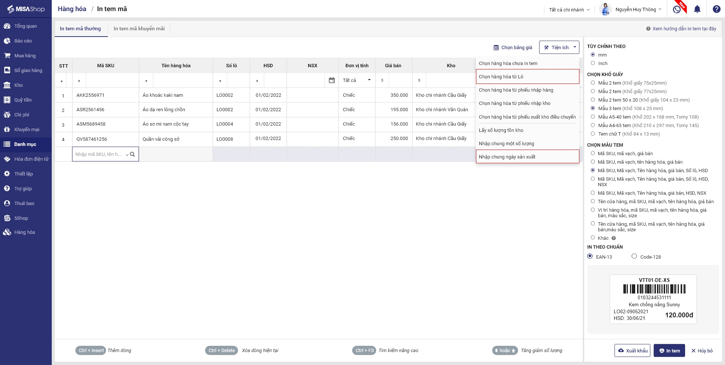Image resolution: width=725 pixels, height=365 pixels.
Task: Choose Code-128 barcode standard
Action: 634,256
